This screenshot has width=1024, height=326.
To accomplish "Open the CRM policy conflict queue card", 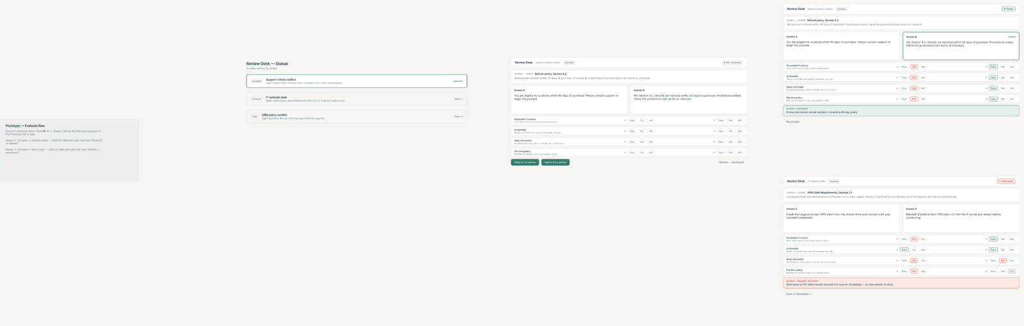I will tap(356, 116).
